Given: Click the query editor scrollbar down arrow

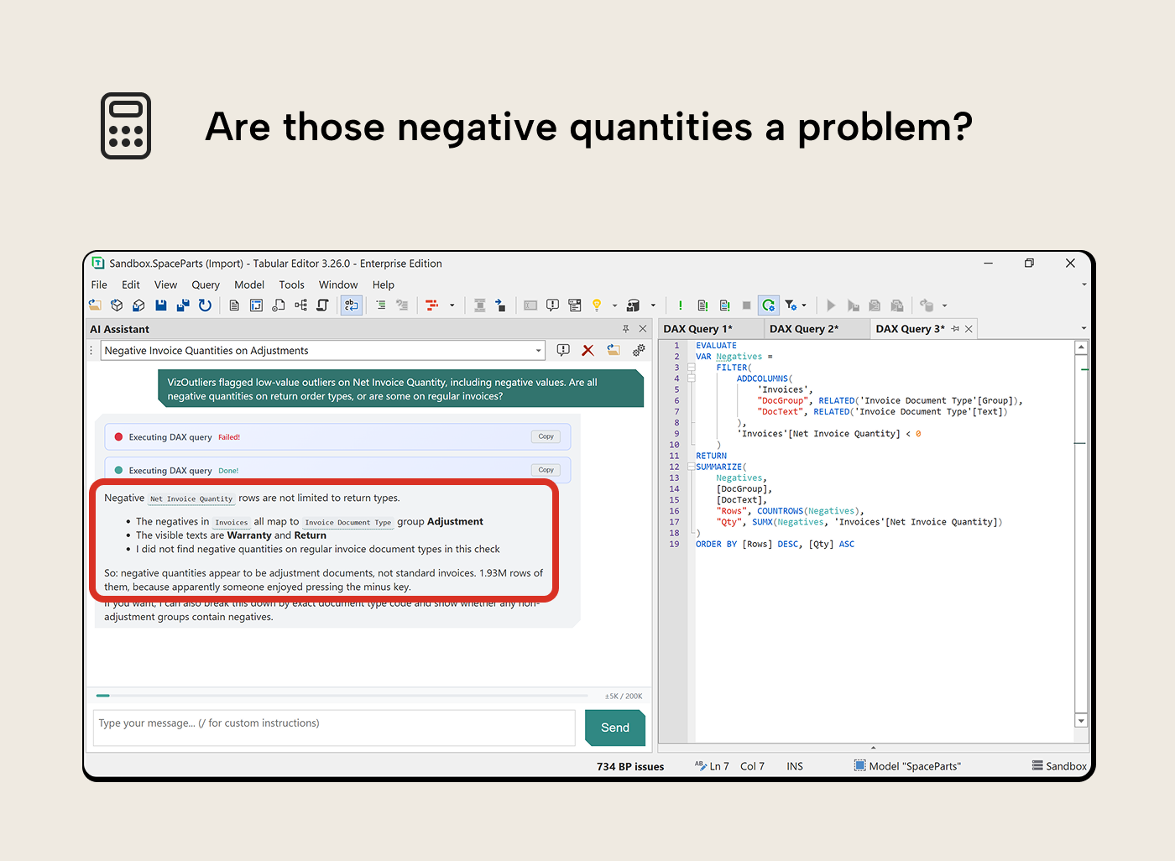Looking at the screenshot, I should pos(1081,721).
